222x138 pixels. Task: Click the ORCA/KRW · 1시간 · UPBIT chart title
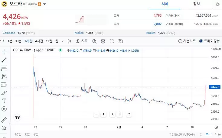click(x=34, y=50)
